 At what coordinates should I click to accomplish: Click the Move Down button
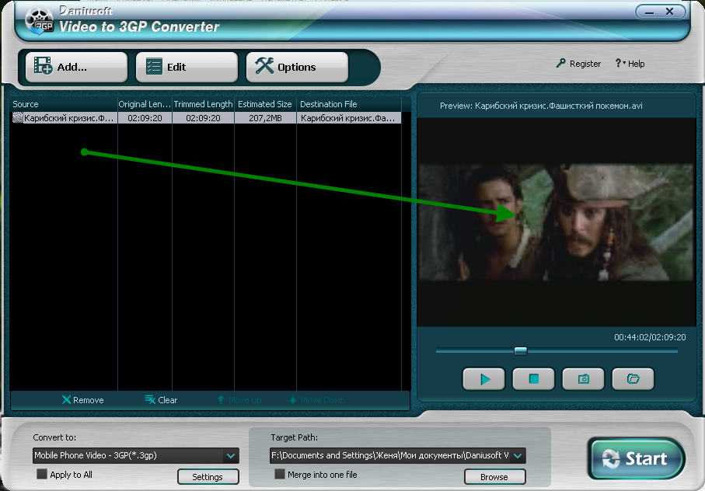[x=317, y=400]
